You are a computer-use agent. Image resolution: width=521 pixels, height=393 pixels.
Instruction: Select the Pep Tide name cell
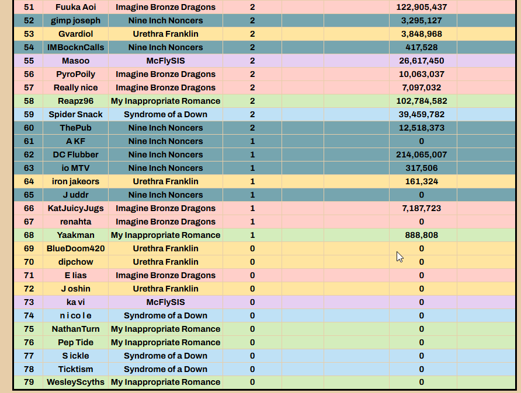coord(76,343)
